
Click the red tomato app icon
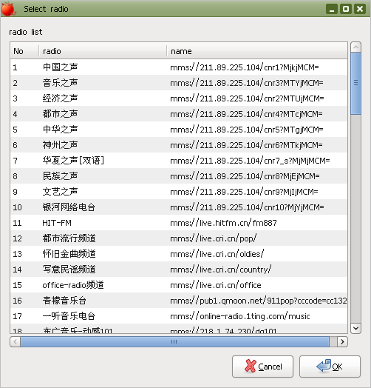[8, 9]
